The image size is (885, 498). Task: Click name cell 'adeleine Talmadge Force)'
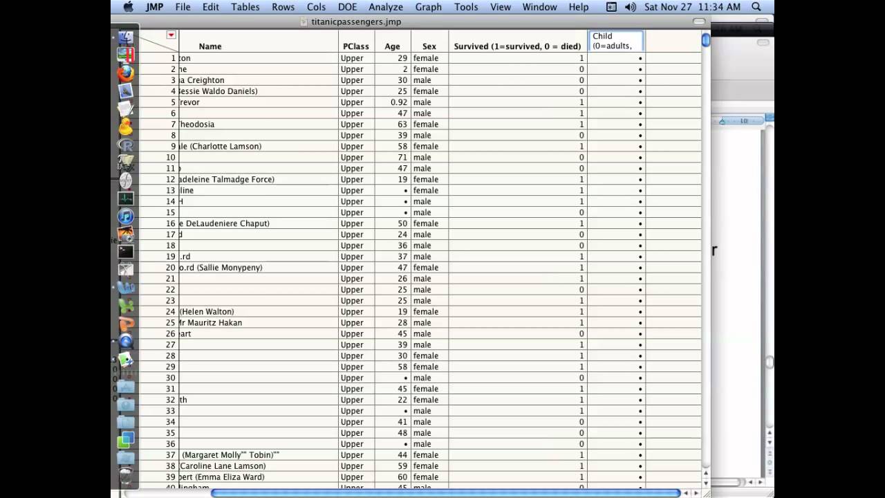[x=227, y=179]
